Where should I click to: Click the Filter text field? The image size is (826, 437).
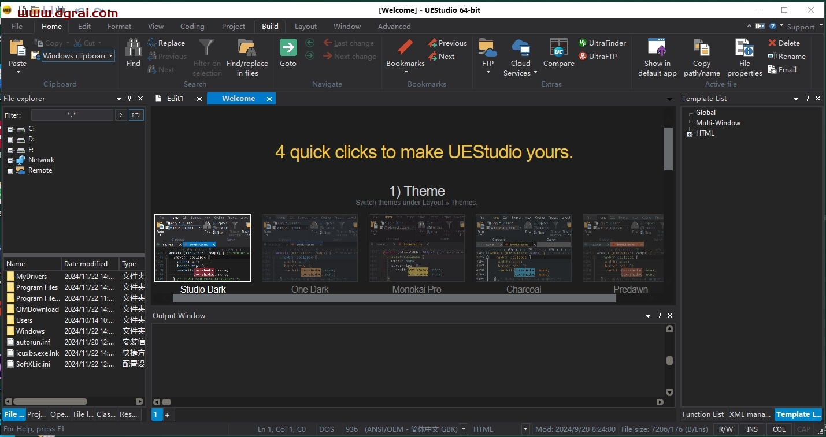[72, 115]
